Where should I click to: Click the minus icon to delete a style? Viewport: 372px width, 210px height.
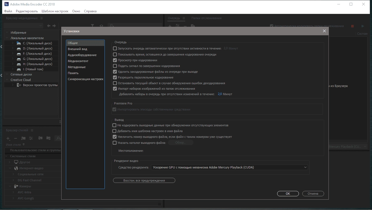(x=15, y=138)
